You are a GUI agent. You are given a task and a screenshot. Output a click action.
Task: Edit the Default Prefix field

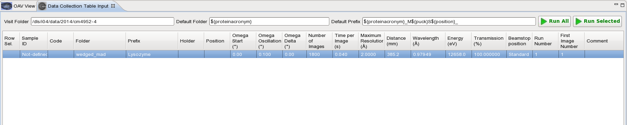(x=449, y=21)
